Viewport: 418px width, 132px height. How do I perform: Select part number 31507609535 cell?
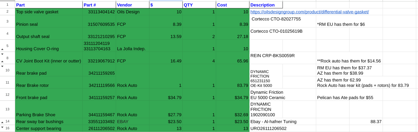coord(99,21)
